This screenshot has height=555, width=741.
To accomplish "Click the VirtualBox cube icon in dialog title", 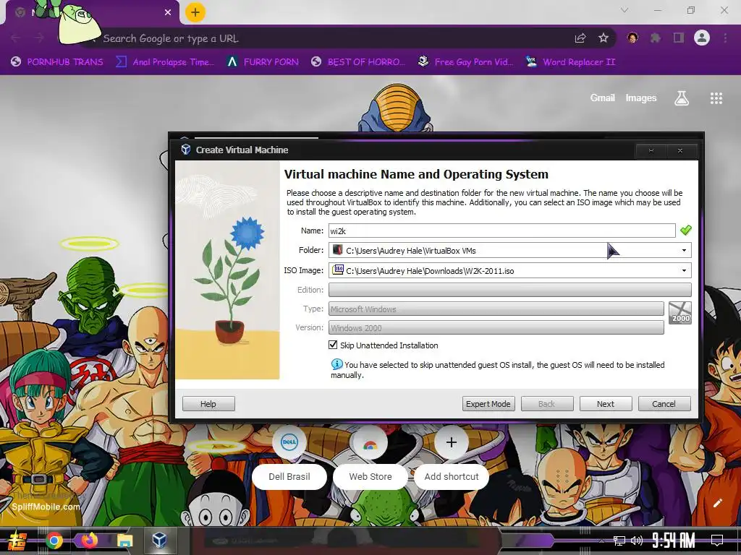I will pyautogui.click(x=186, y=150).
